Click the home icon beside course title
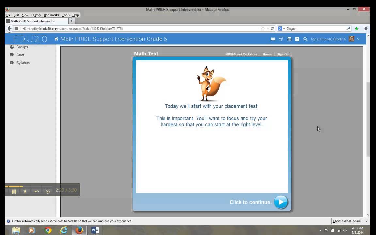The image size is (376, 235). pos(56,39)
